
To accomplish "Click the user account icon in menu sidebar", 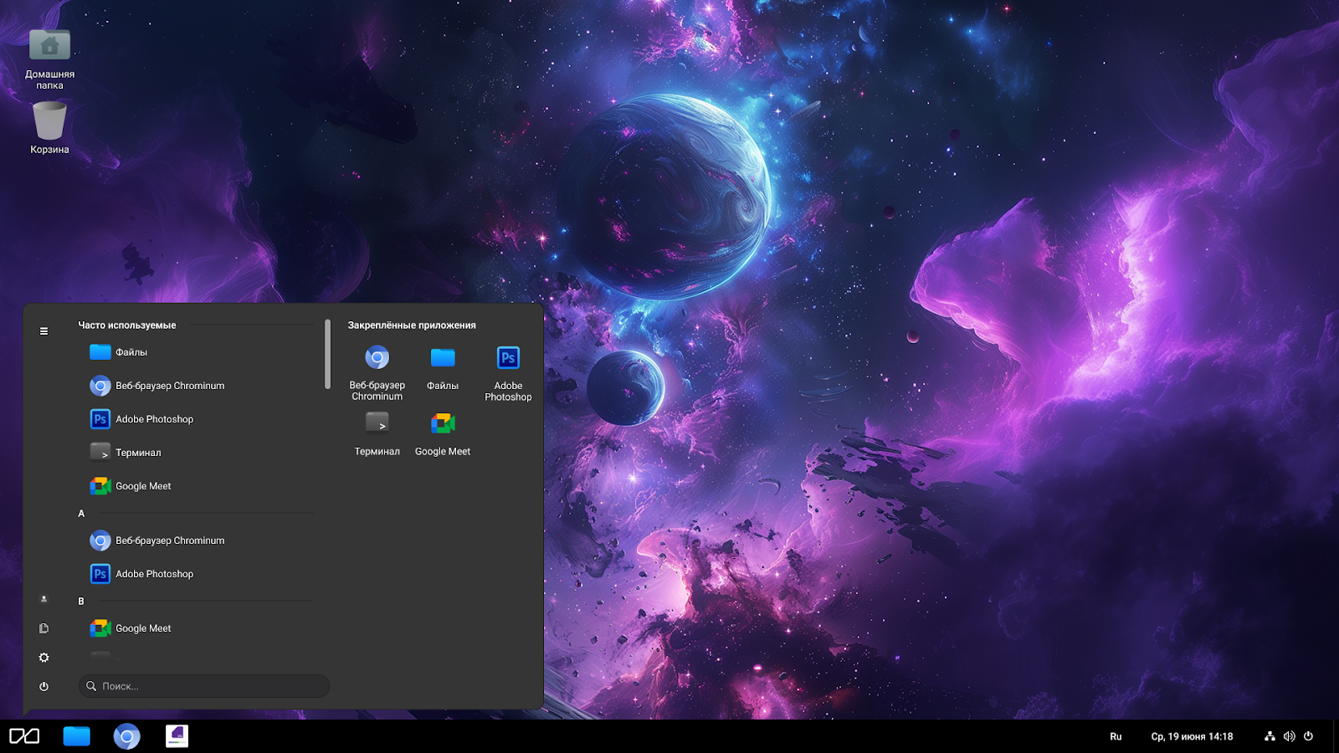I will 44,599.
